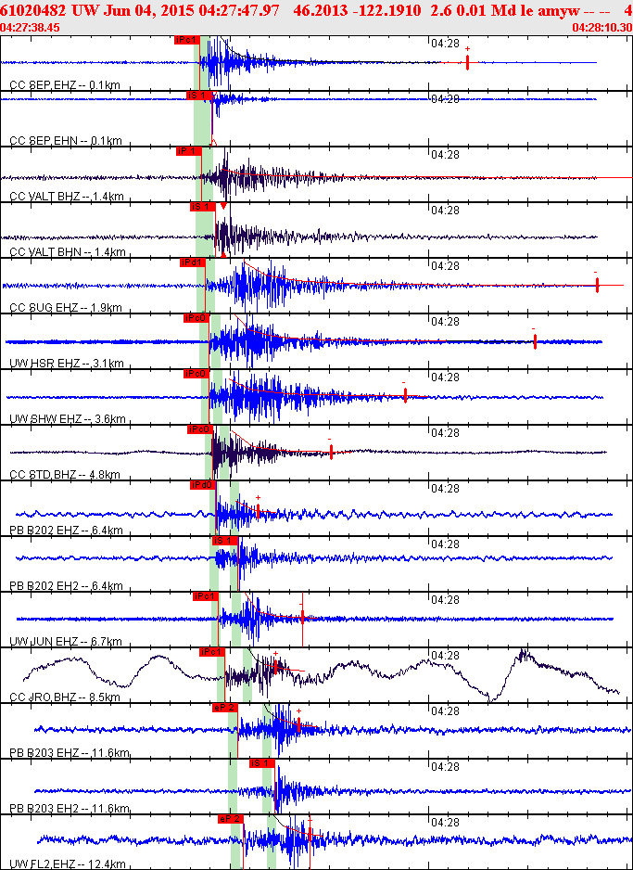Viewport: 633px width, 870px height.
Task: Click the coda end marker on UW JUN EHZ
Action: [303, 616]
